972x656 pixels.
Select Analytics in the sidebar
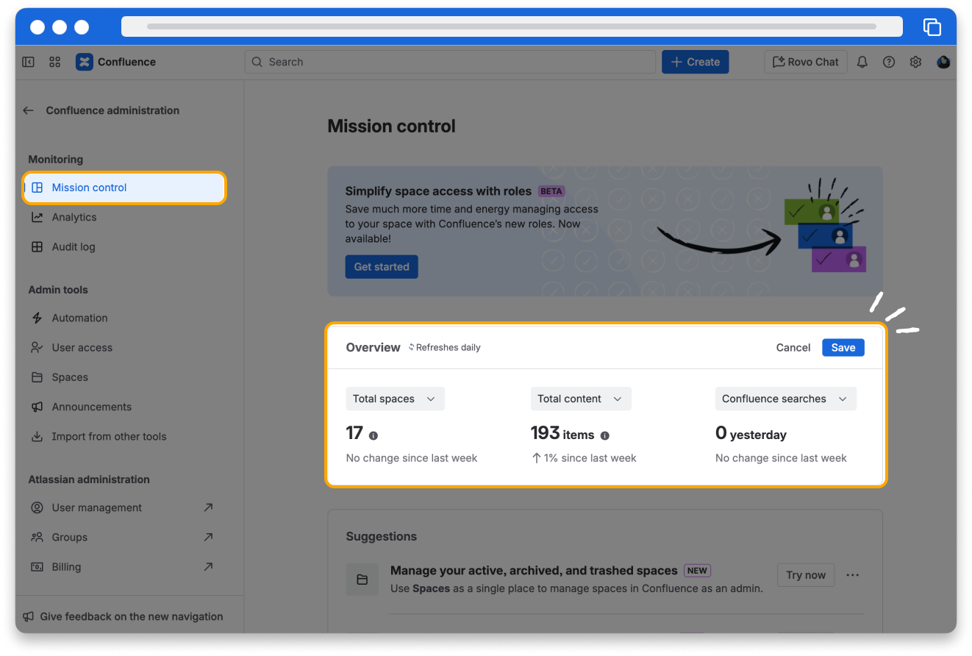tap(74, 217)
